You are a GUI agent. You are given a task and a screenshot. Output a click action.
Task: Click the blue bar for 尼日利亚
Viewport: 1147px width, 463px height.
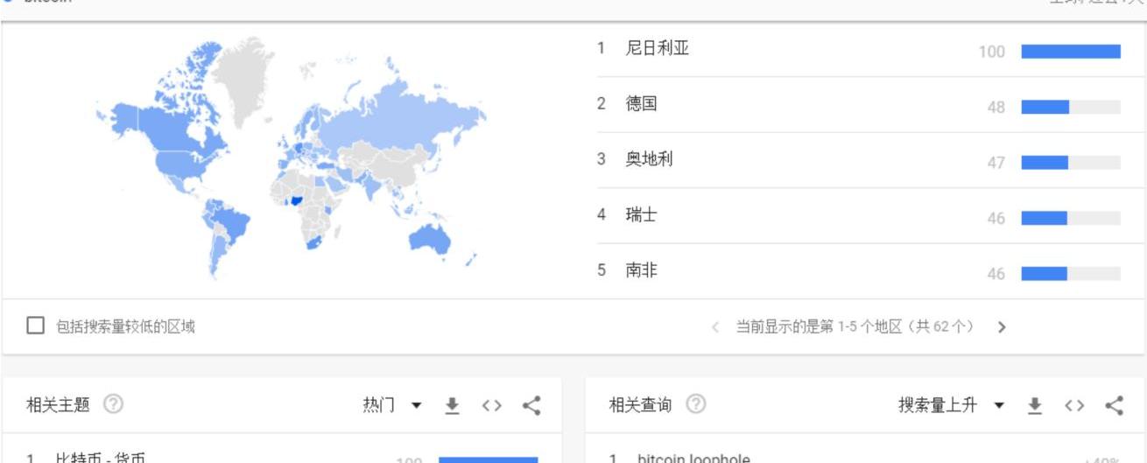pyautogui.click(x=1071, y=52)
